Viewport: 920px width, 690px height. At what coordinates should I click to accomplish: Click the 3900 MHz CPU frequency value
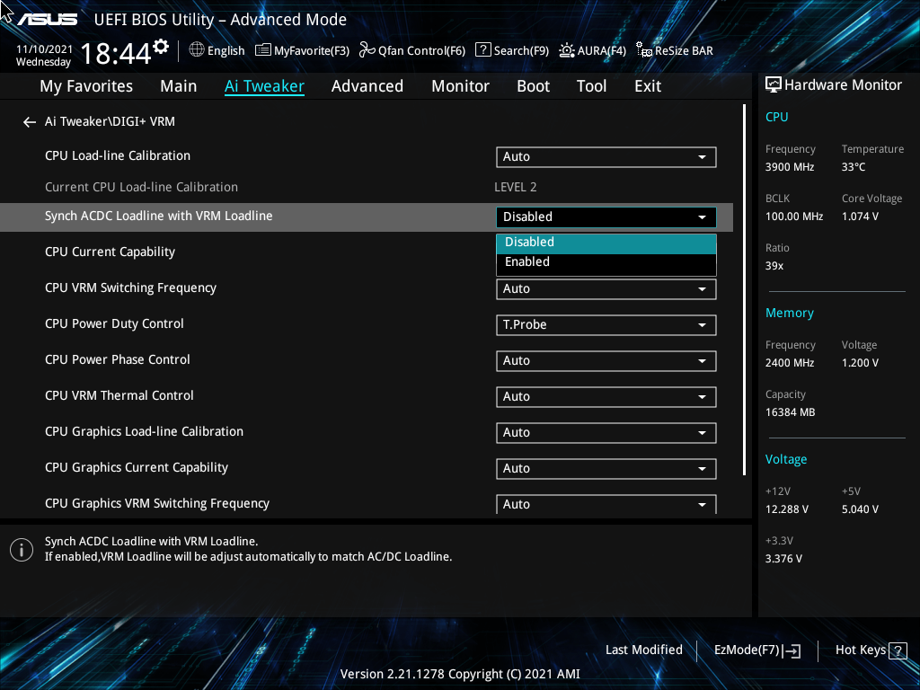pyautogui.click(x=790, y=167)
